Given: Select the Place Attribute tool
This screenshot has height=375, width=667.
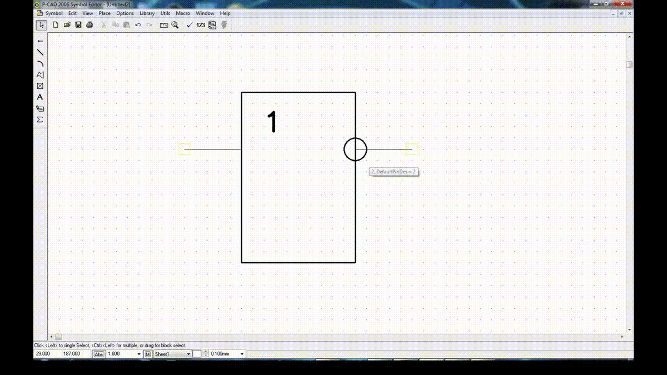Looking at the screenshot, I should (x=40, y=108).
